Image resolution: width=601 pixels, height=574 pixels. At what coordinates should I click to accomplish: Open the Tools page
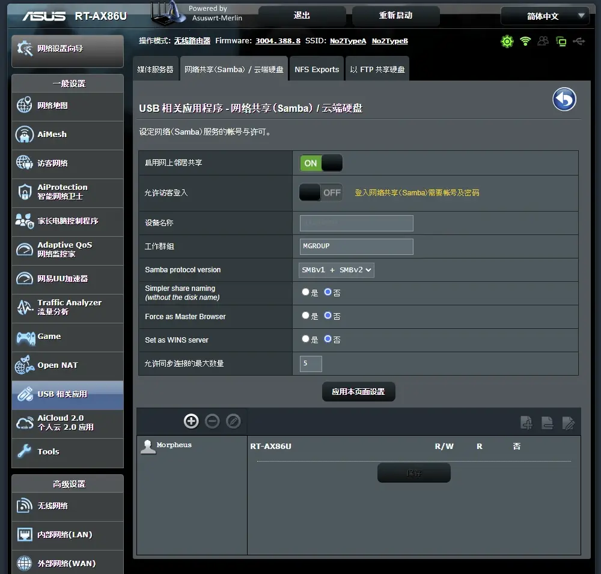[x=67, y=452]
